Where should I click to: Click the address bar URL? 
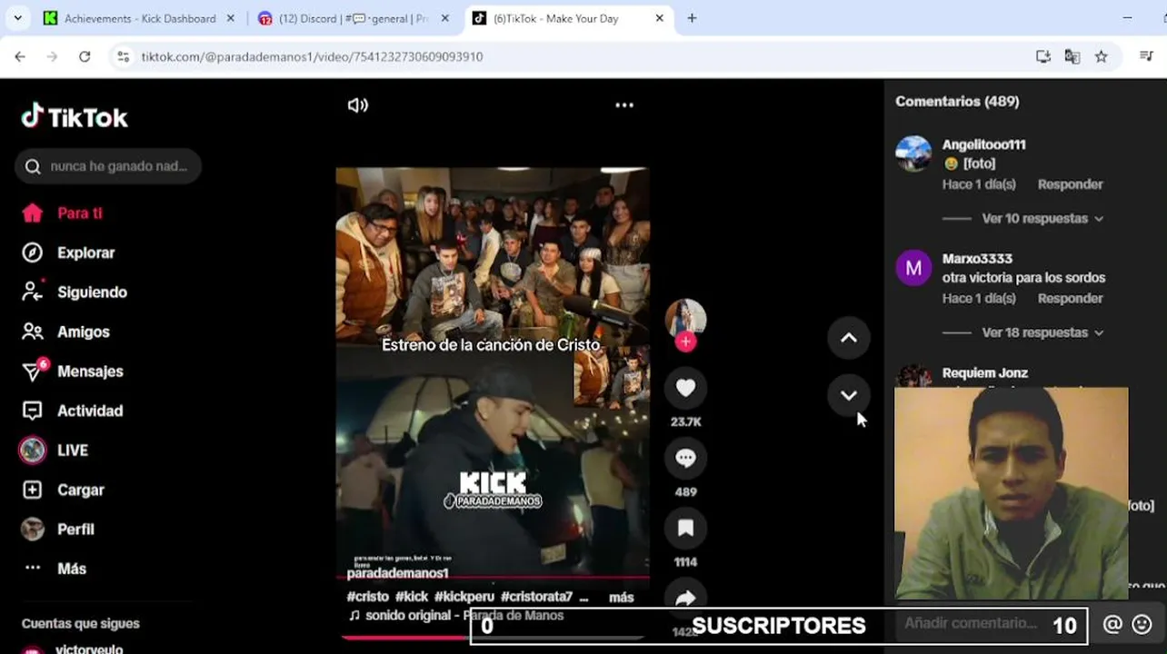(312, 56)
